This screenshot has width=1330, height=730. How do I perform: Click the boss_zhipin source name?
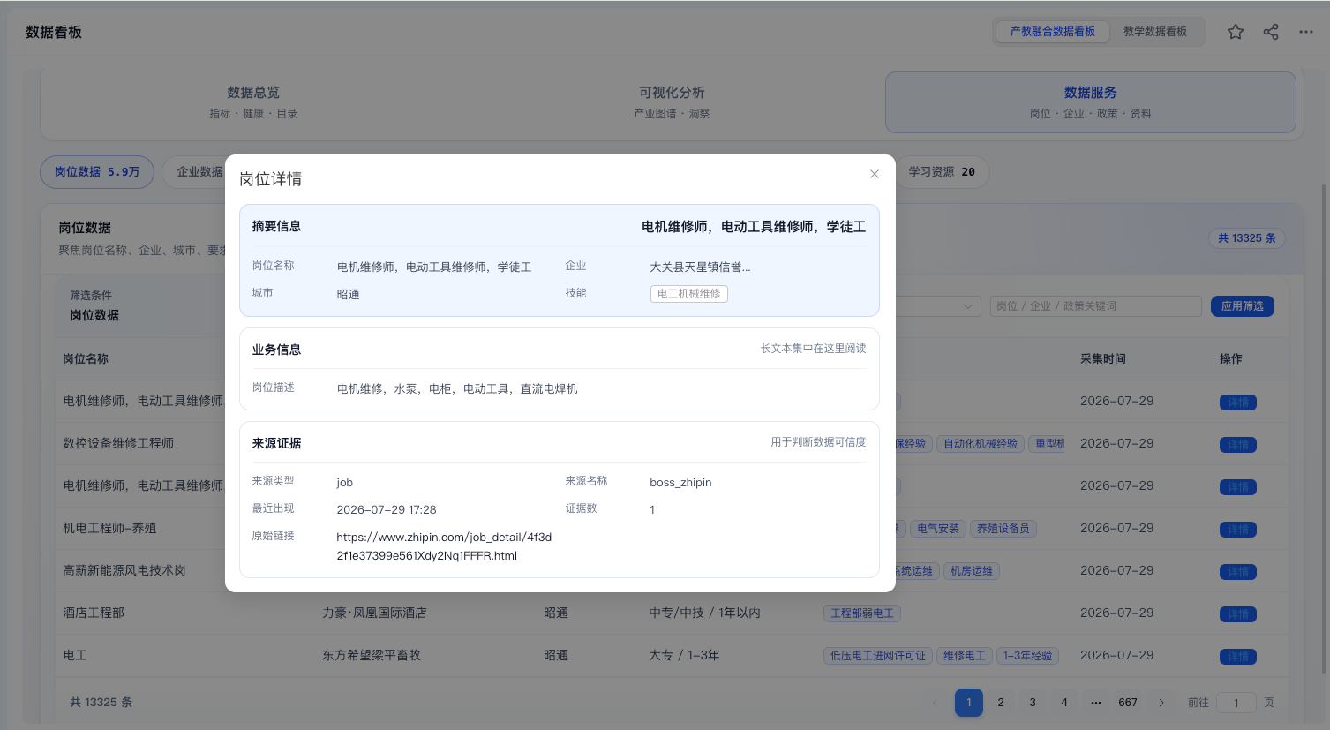[x=680, y=483]
